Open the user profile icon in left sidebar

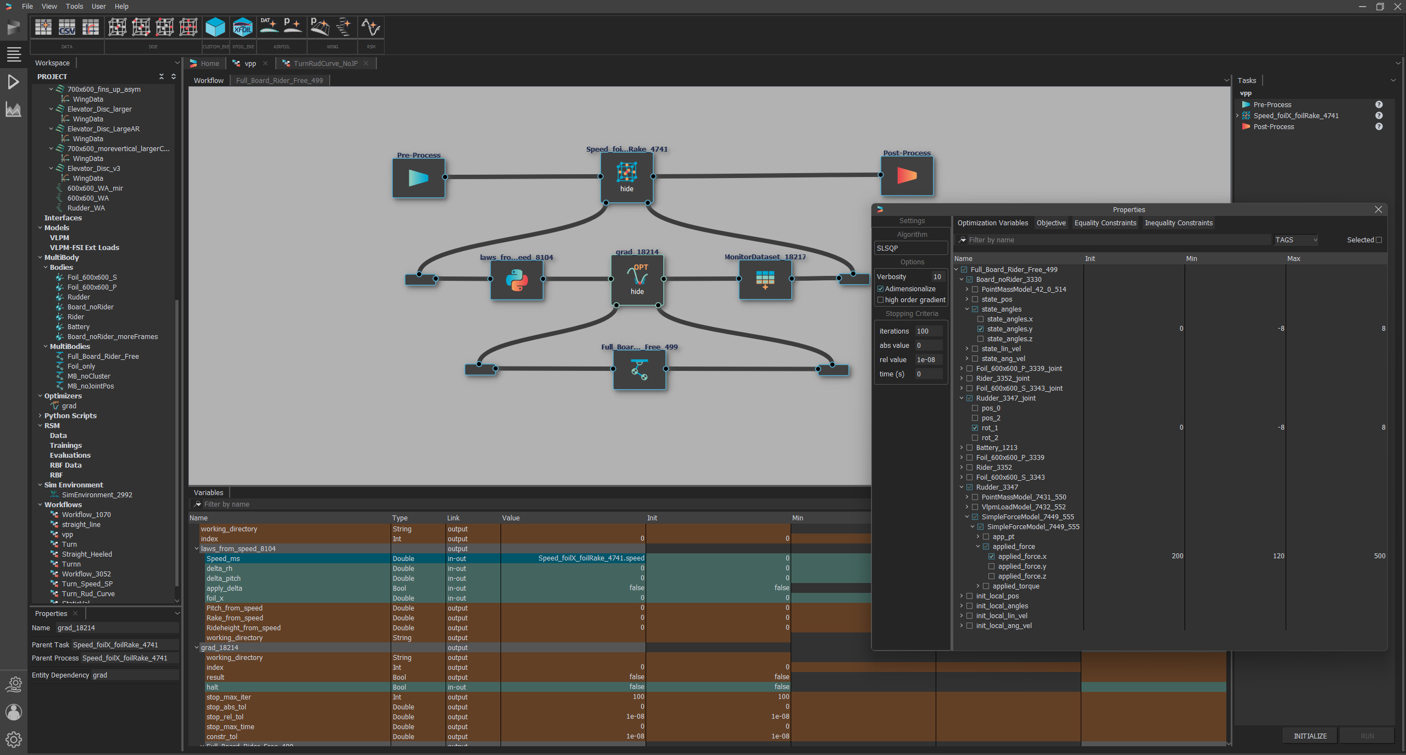pyautogui.click(x=14, y=712)
